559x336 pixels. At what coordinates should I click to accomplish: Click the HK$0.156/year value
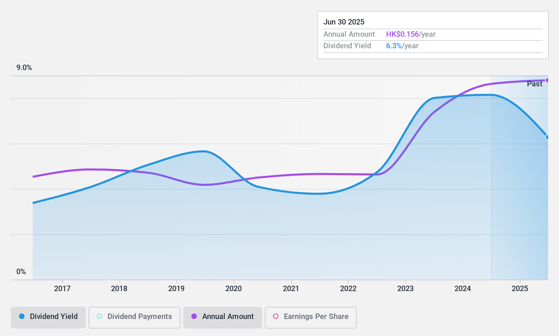411,34
